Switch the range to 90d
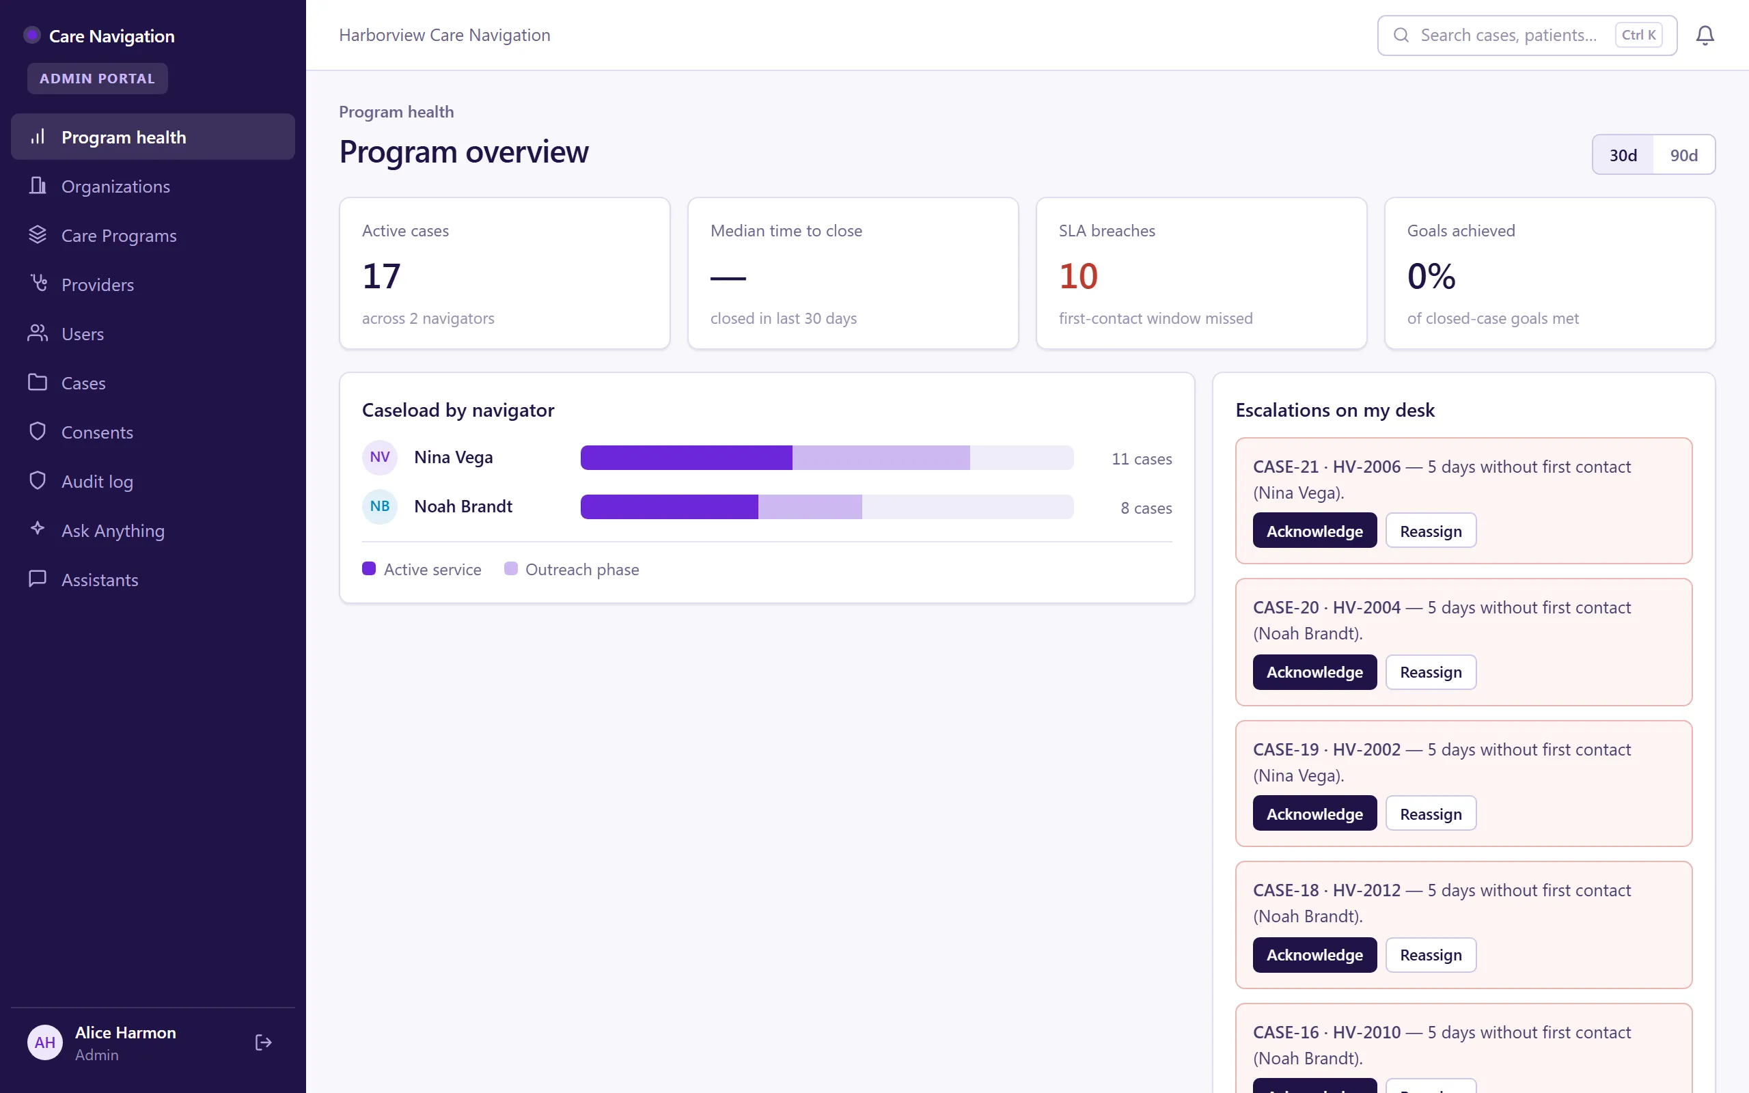 [1684, 154]
